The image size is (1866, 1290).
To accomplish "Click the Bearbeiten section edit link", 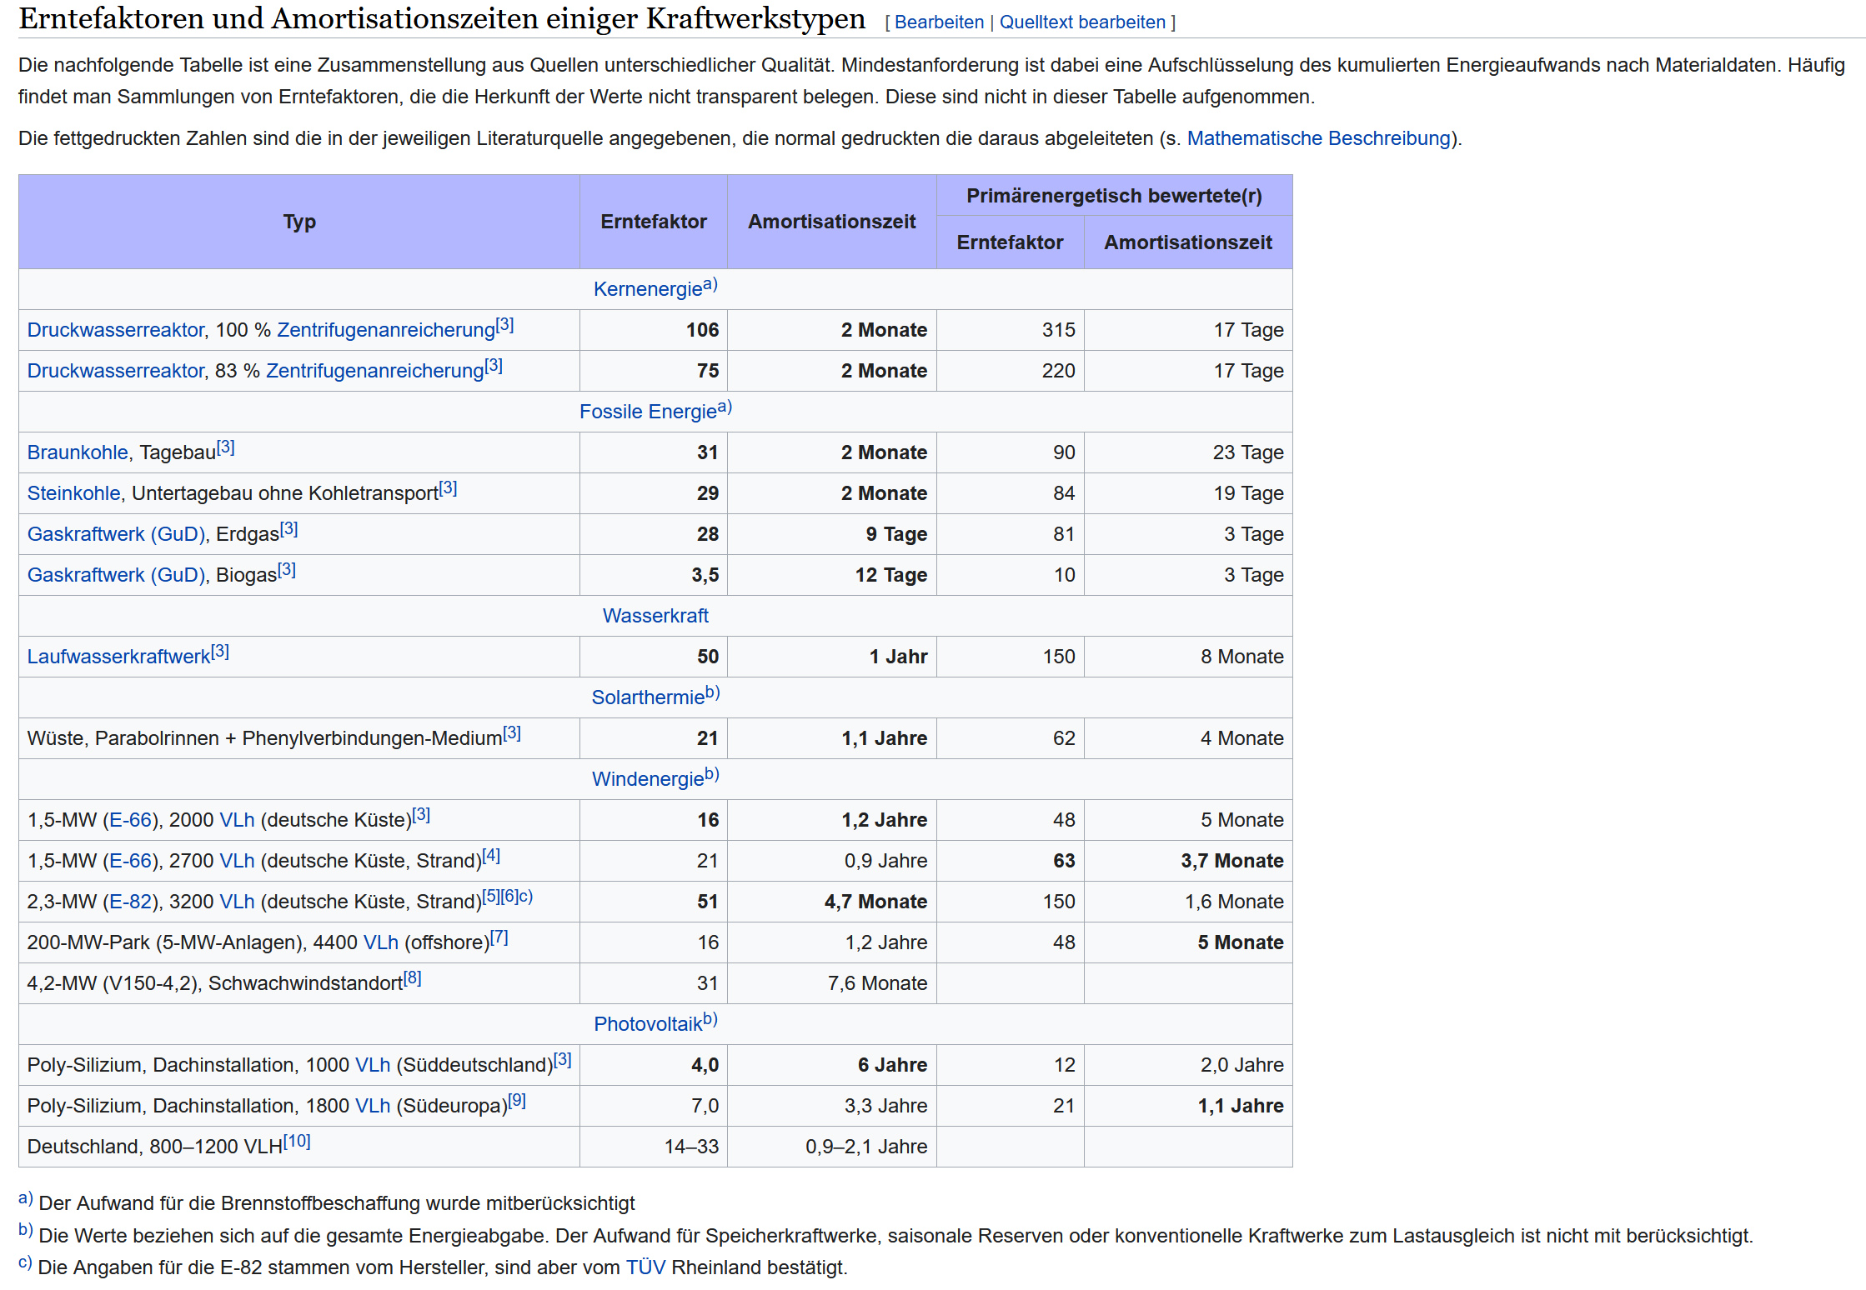I will click(939, 22).
